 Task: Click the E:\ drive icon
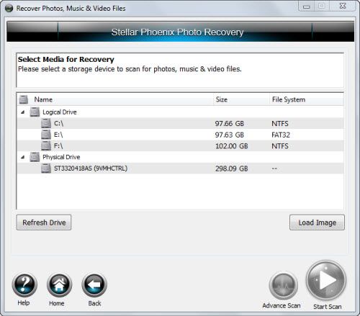(x=46, y=135)
